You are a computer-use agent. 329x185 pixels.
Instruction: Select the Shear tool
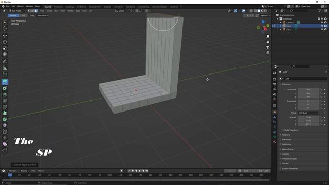pyautogui.click(x=5, y=144)
